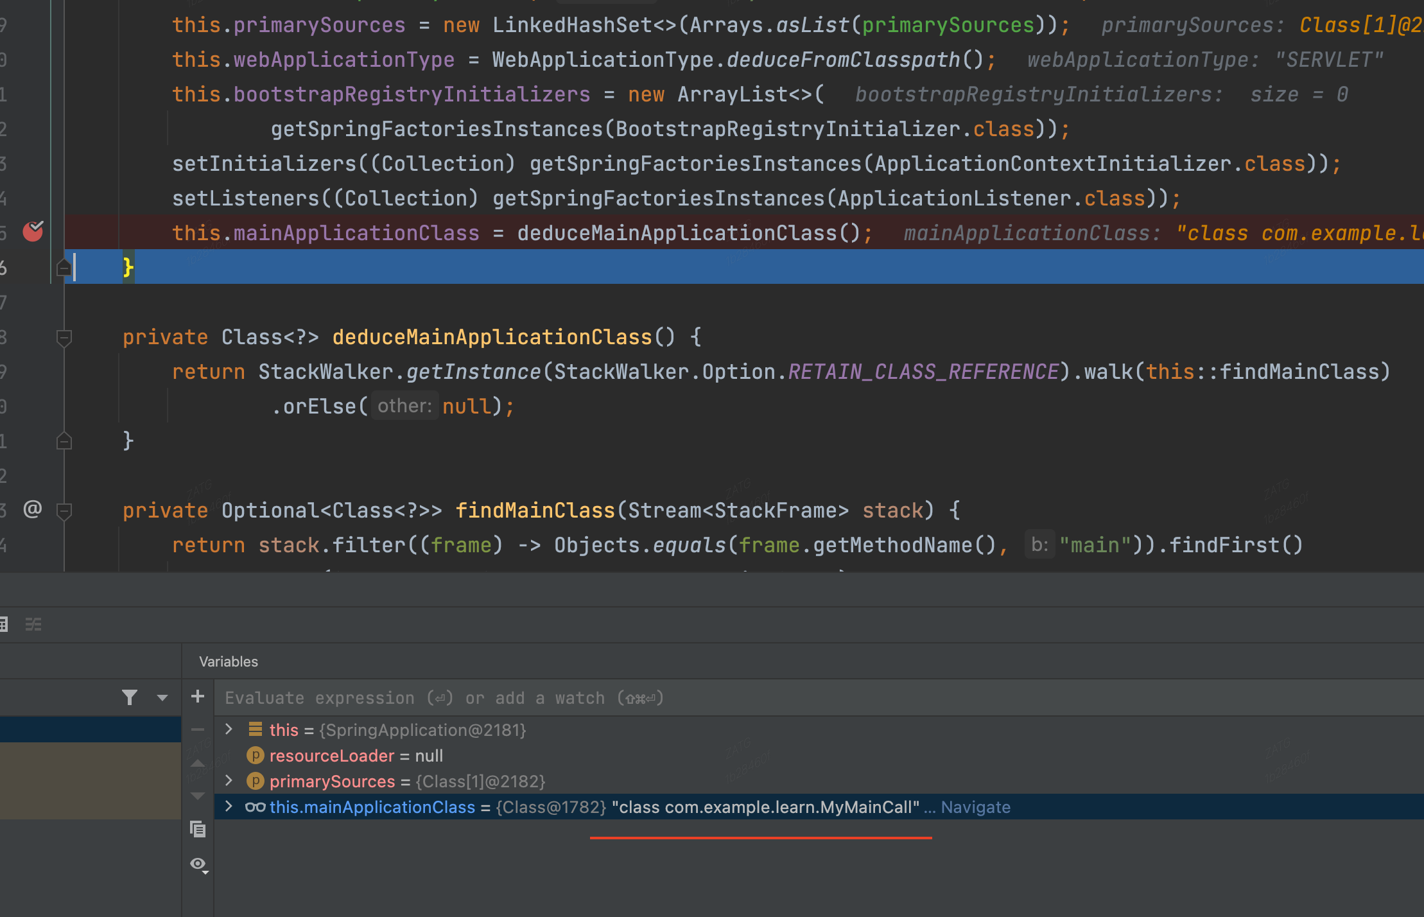Click the breakpoint marker on the mainApplicationClass line
Image resolution: width=1424 pixels, height=917 pixels.
click(x=33, y=231)
